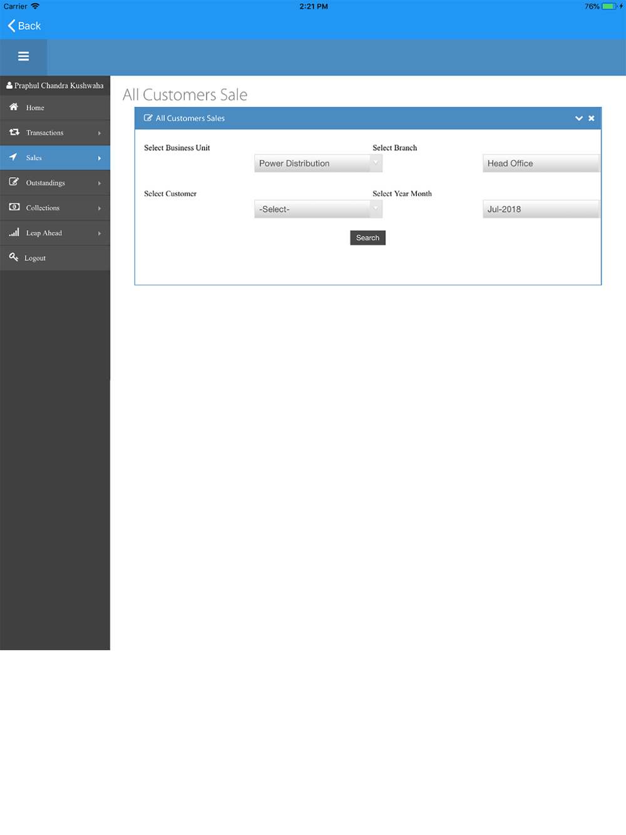Collapse the All Customers Sales panel chevron
Viewport: 626px width, 835px height.
[579, 118]
